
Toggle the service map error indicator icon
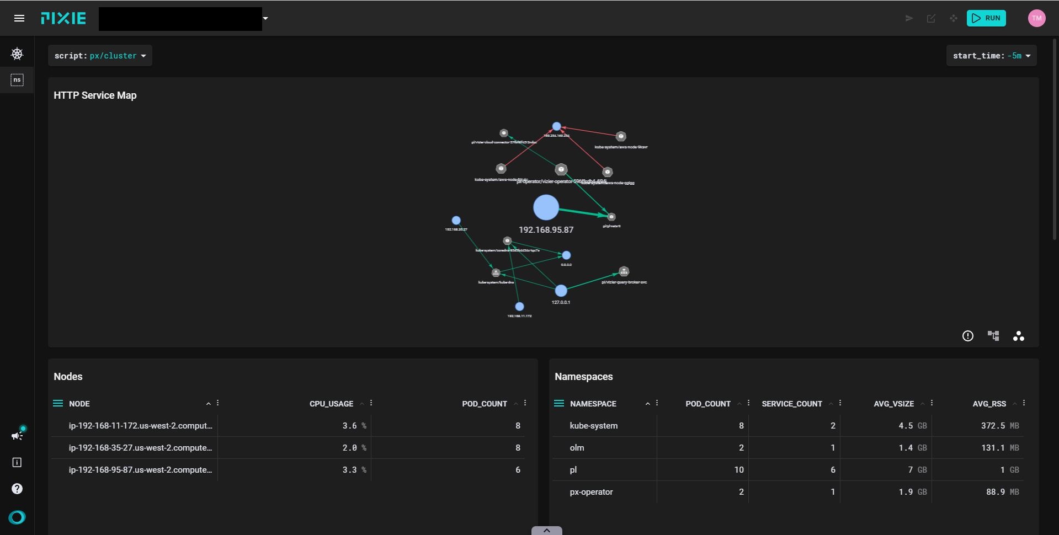[x=968, y=336]
